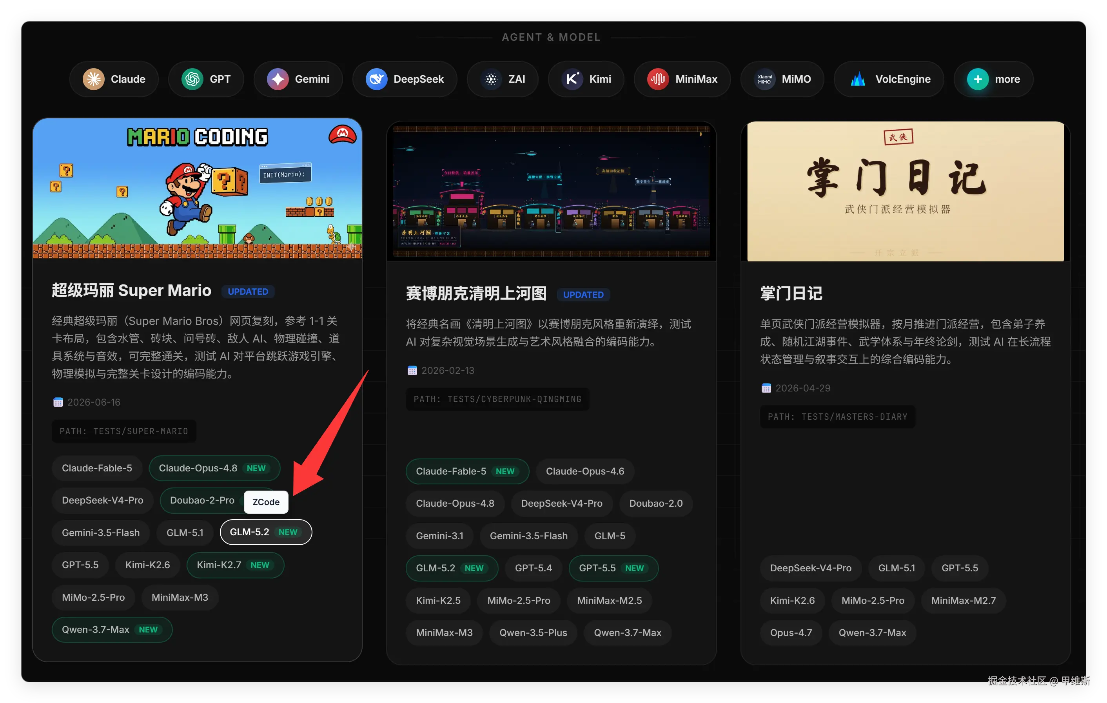Click the Claude sunburst icon filter
Screen dimensions: 1107x703
point(94,79)
